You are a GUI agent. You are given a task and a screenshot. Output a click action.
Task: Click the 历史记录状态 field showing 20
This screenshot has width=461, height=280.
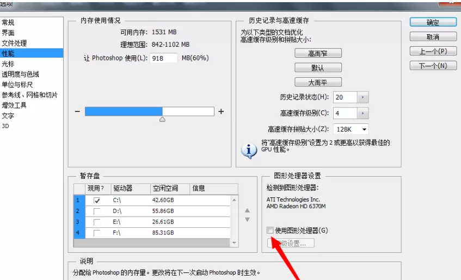point(345,97)
